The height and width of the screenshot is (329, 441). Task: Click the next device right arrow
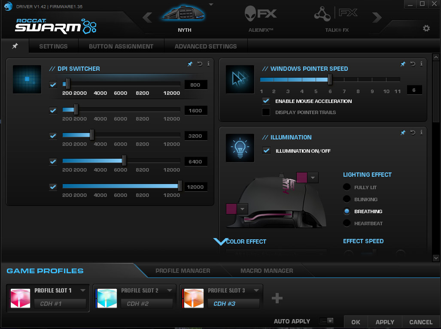click(377, 18)
